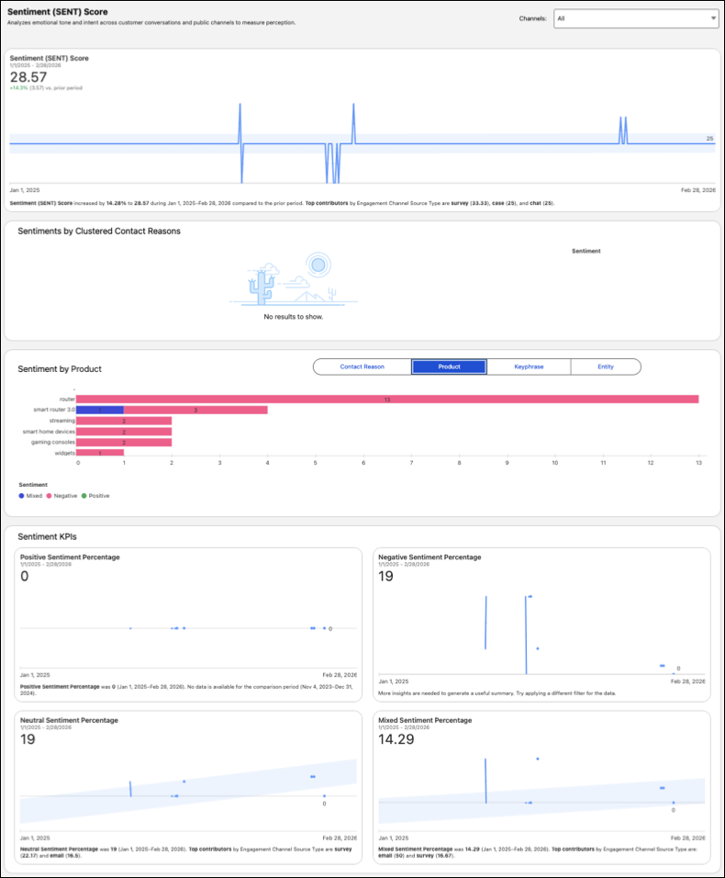This screenshot has height=878, width=725.
Task: Click the smart router 3.0 mixed bar segment
Action: (100, 410)
